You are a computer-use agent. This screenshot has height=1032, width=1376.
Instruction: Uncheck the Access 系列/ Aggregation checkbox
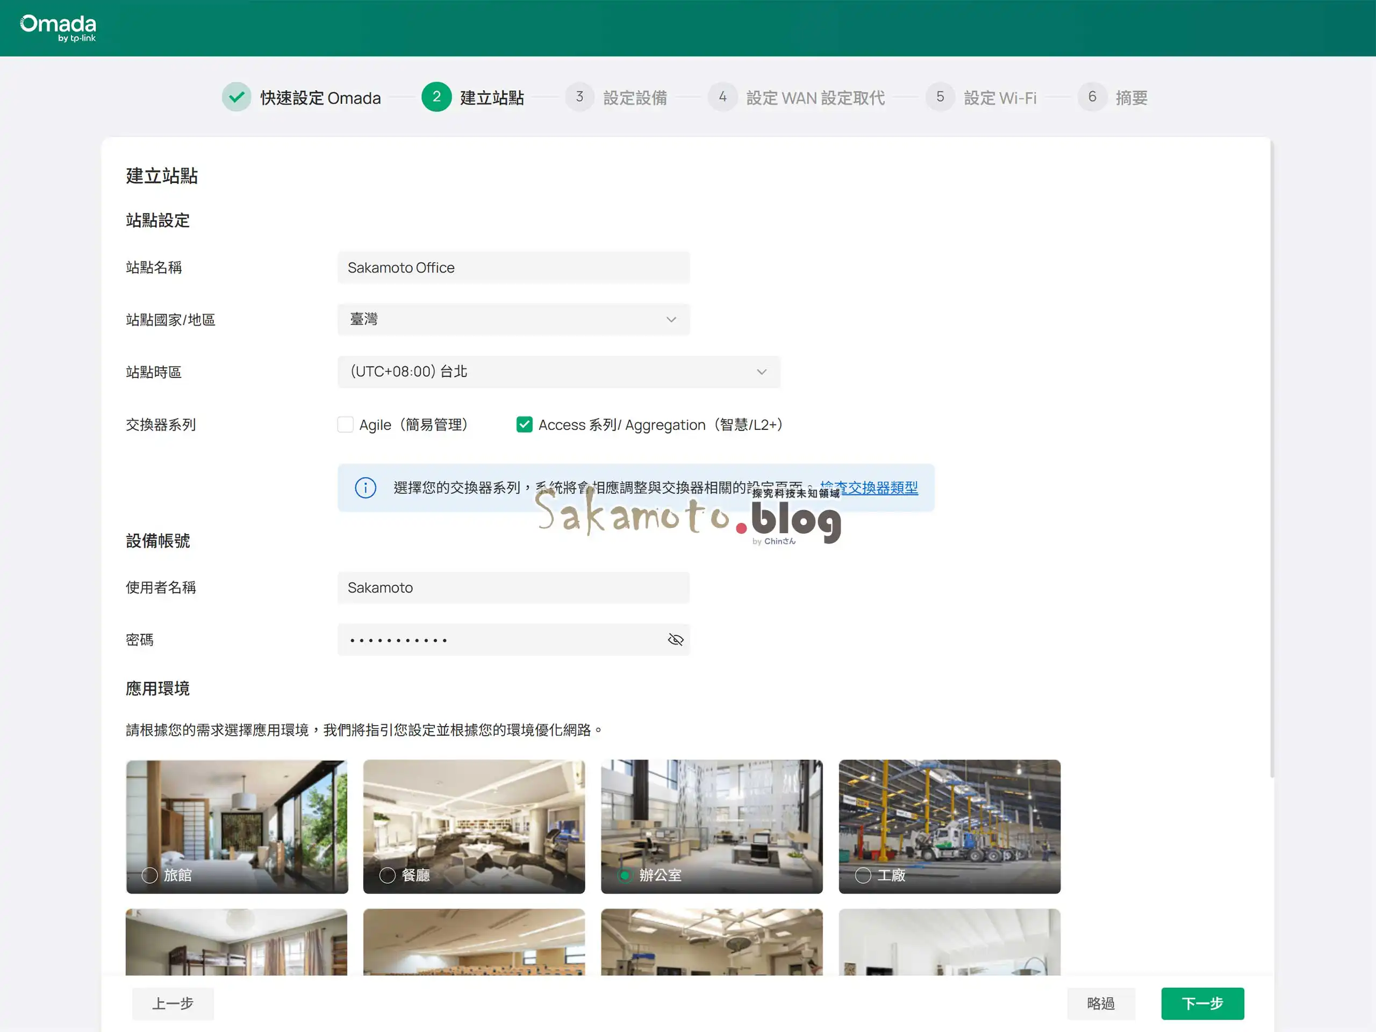click(525, 425)
